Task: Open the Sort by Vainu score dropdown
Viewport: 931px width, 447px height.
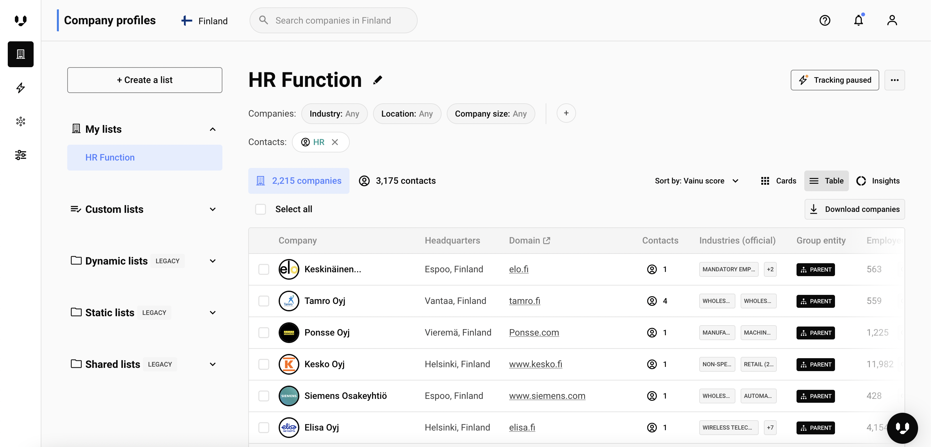Action: pyautogui.click(x=696, y=181)
